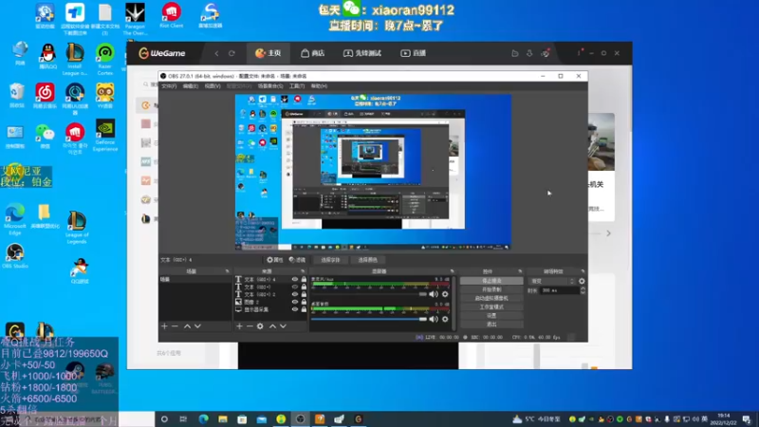
Task: Open transition properties gear icon
Action: (x=582, y=281)
